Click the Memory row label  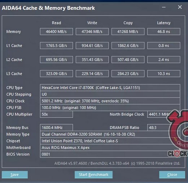tap(14, 32)
